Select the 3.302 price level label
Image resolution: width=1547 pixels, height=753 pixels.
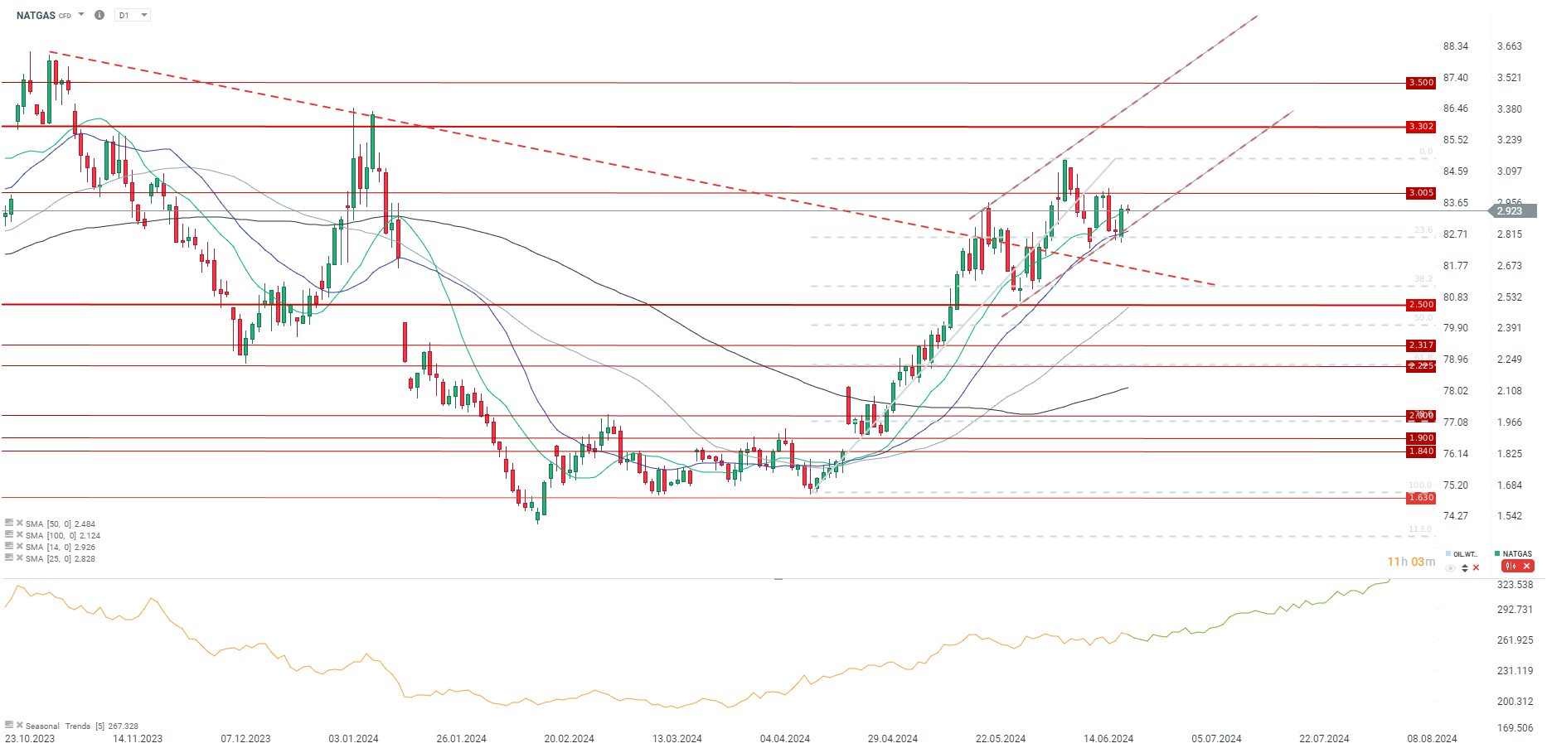pos(1421,127)
